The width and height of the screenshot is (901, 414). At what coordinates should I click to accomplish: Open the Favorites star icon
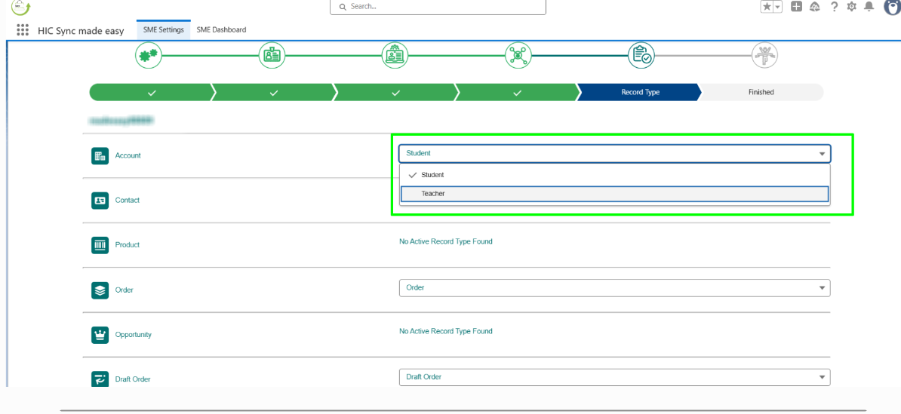click(x=767, y=6)
